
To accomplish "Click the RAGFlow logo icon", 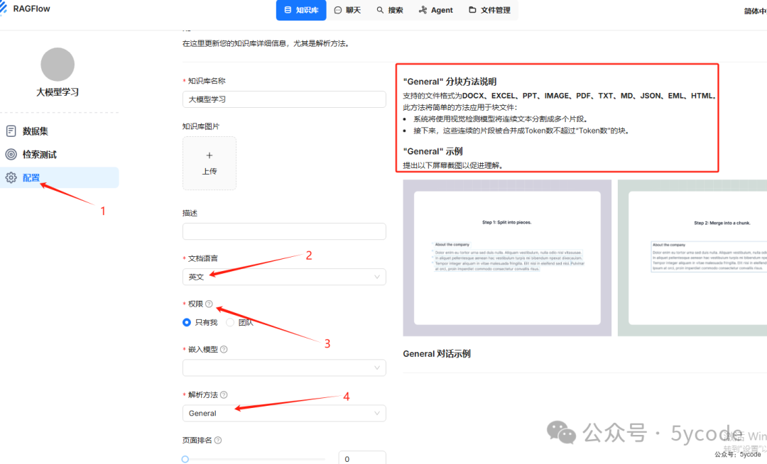I will [x=3, y=9].
